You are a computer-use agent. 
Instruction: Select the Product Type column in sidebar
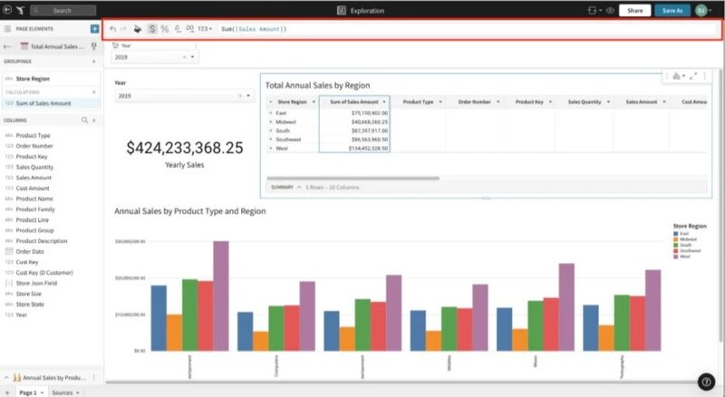[x=33, y=135]
